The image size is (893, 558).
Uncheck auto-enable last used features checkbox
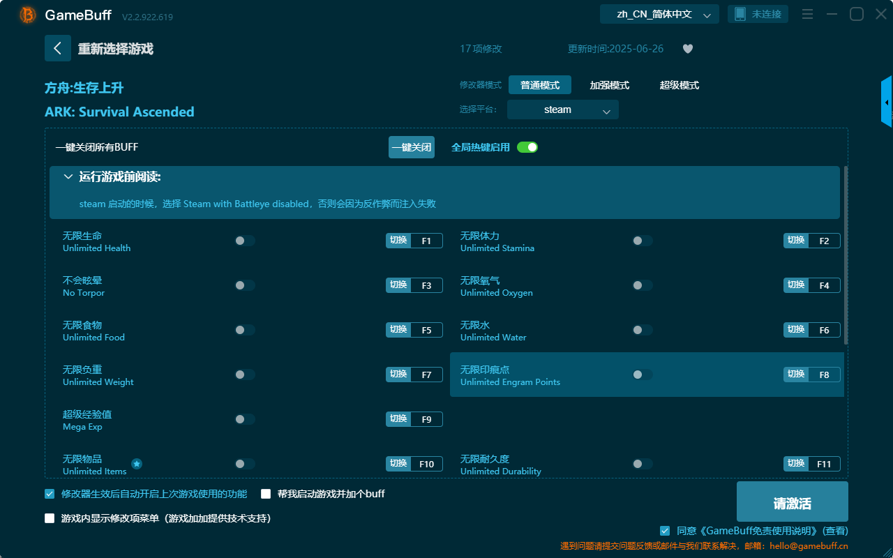click(x=50, y=494)
